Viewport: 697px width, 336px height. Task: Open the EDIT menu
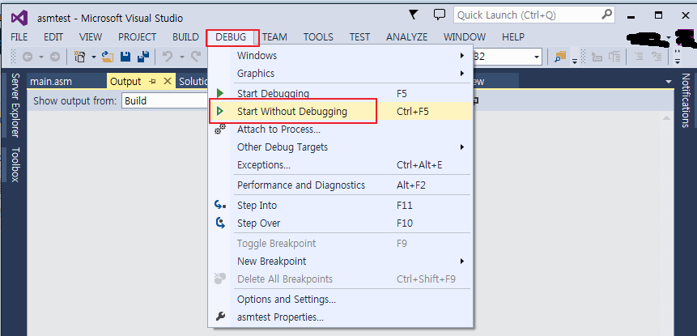pos(53,37)
